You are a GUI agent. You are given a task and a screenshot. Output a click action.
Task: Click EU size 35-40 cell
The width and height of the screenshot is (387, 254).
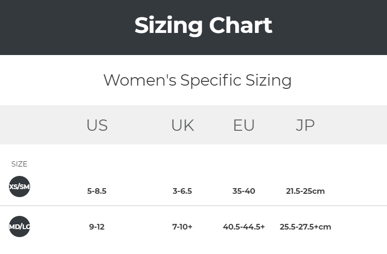pos(244,191)
